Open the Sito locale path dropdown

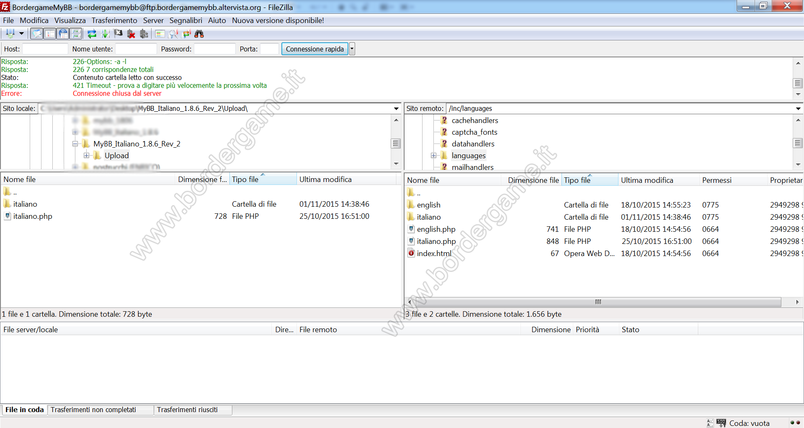coord(396,109)
